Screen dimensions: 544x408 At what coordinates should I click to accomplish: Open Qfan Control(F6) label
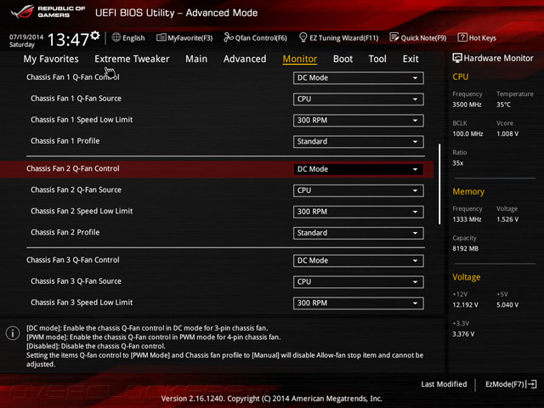click(261, 37)
